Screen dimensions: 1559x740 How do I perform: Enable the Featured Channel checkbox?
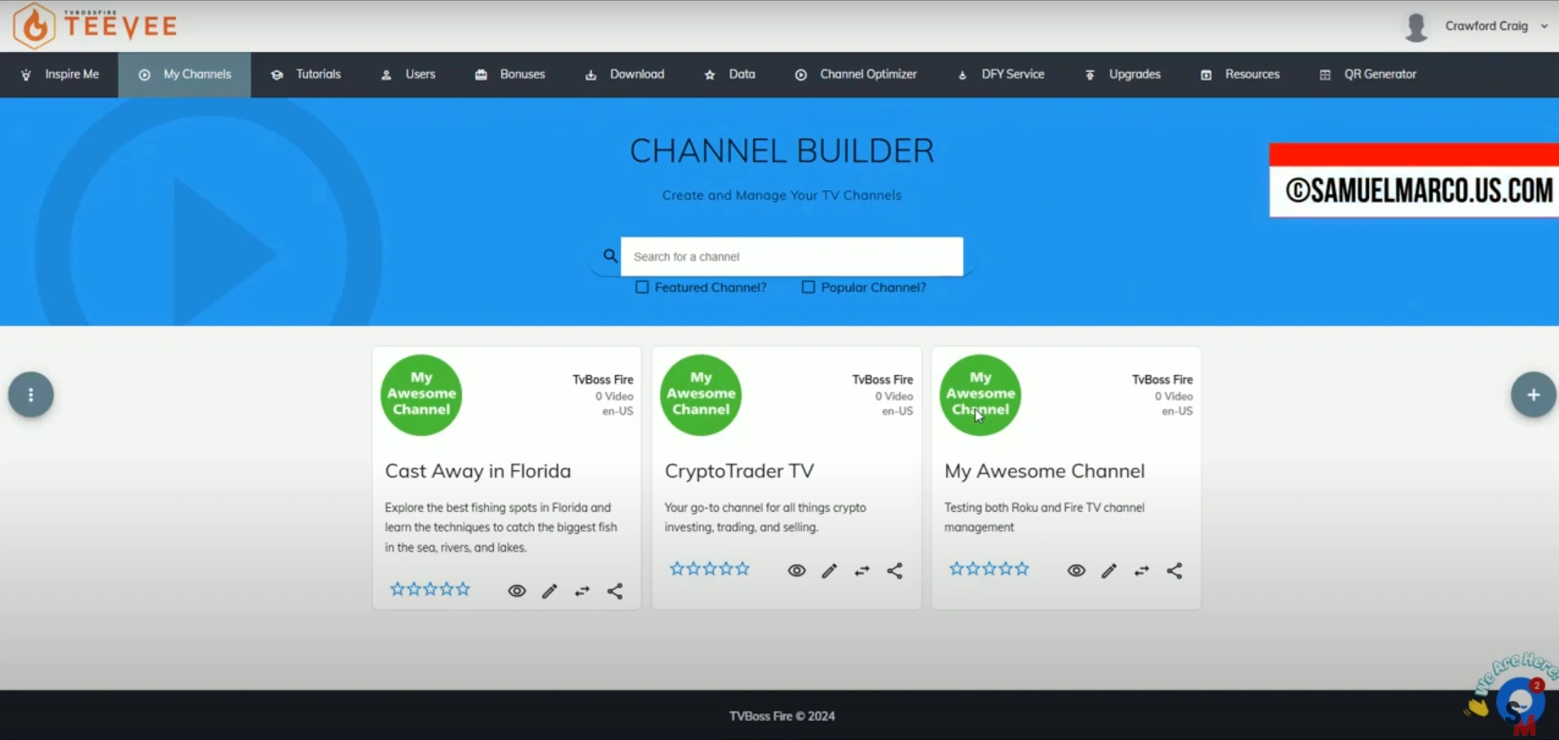click(x=642, y=287)
